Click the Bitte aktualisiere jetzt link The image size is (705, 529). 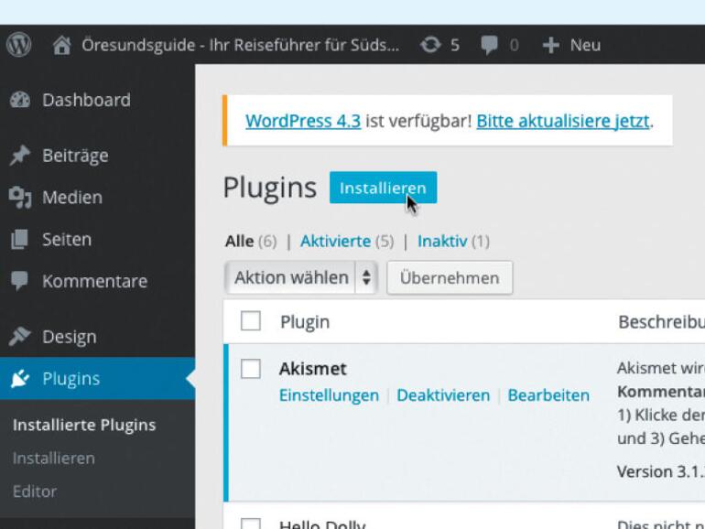click(x=562, y=121)
